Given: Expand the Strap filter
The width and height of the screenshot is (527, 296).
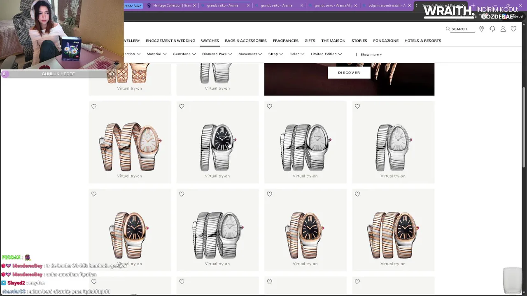Looking at the screenshot, I should 276,54.
